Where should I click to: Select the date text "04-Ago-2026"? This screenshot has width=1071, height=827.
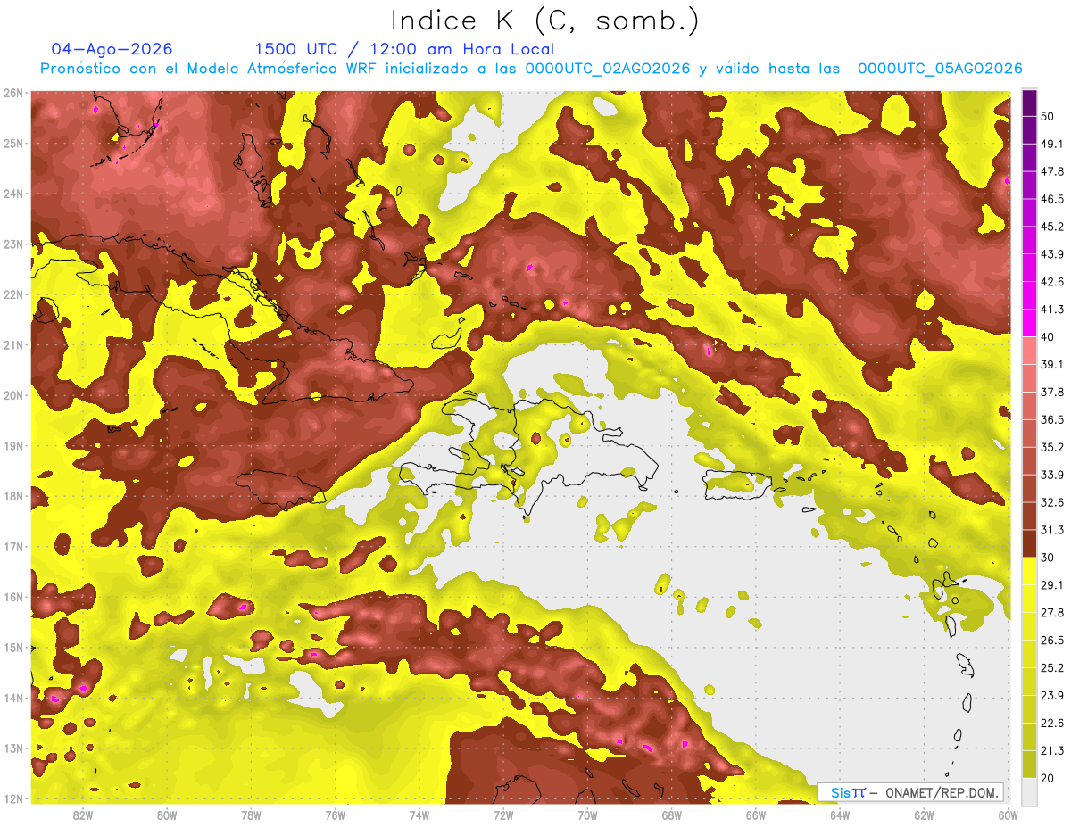pos(112,49)
